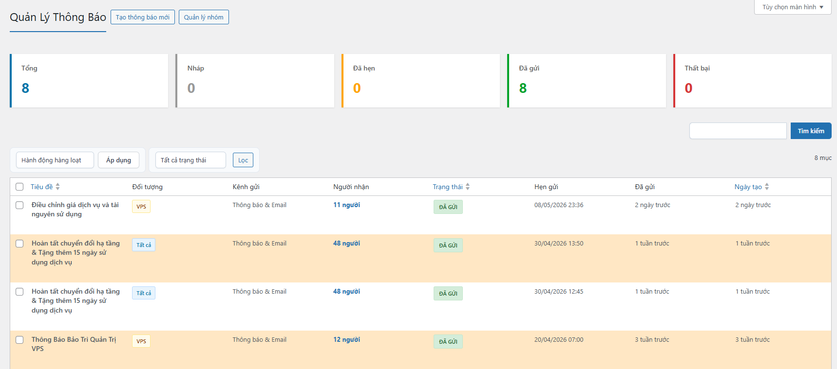Click 'Tạo thông báo mới' button
The image size is (837, 369).
pos(143,17)
